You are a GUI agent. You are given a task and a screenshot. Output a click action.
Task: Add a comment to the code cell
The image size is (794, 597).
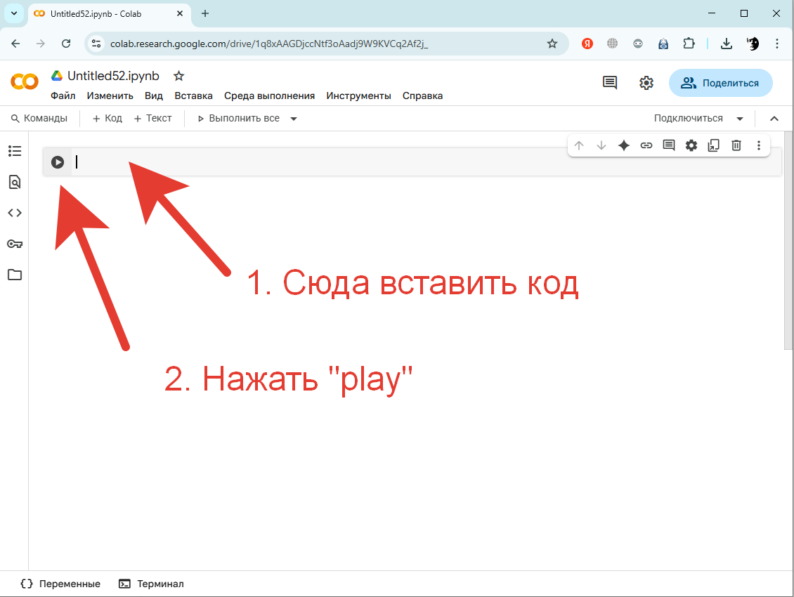(x=668, y=145)
